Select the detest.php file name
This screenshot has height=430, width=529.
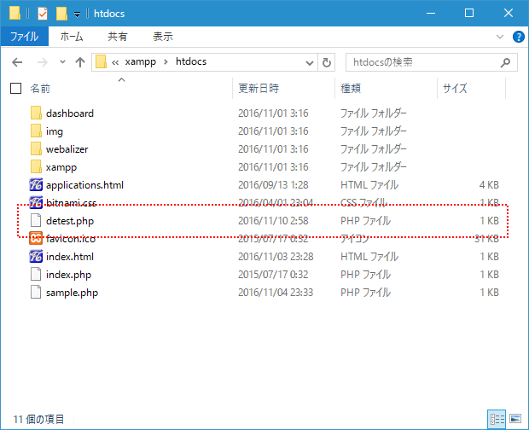[70, 221]
